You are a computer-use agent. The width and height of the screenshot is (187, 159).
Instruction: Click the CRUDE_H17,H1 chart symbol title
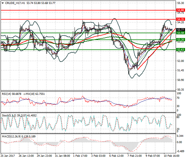pyautogui.click(x=15, y=3)
